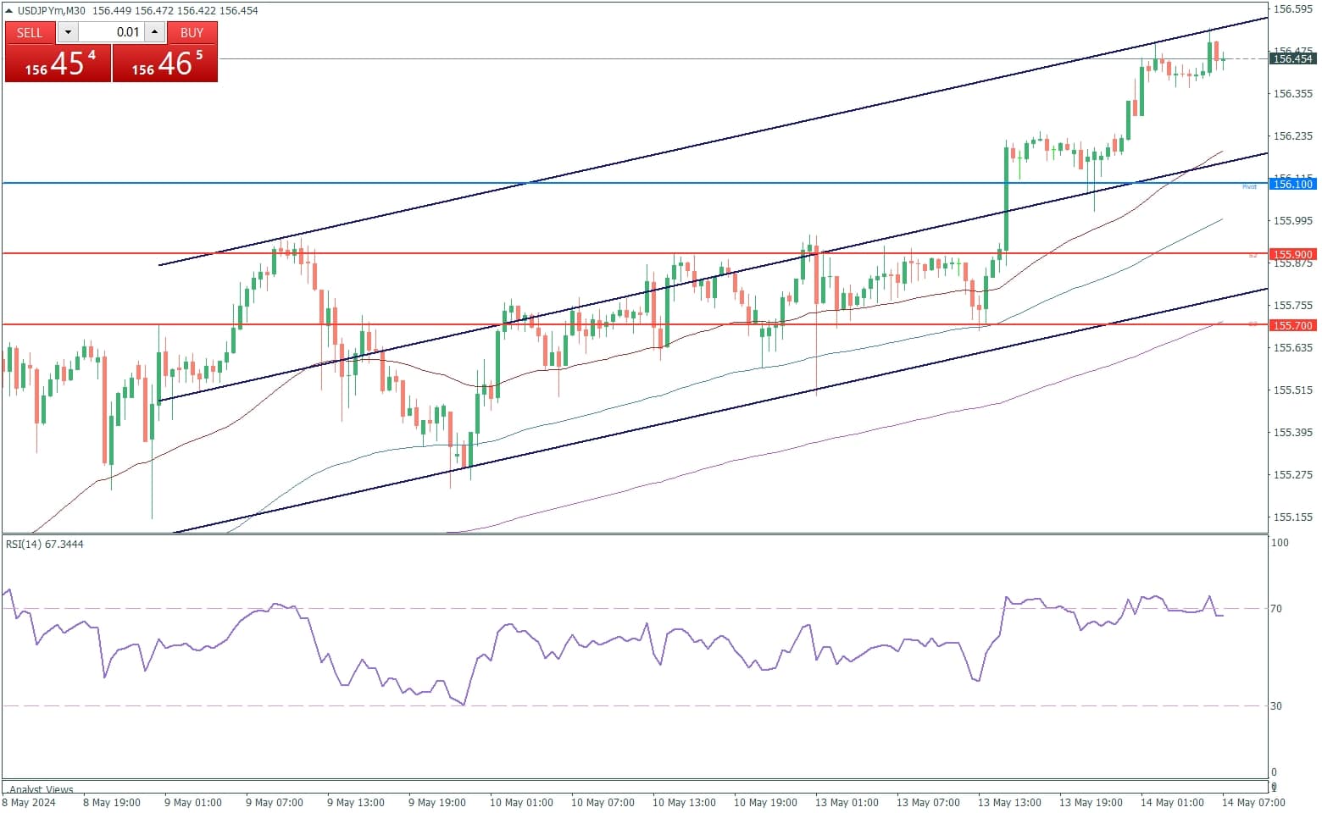Click the 155.275 price axis label
1322x813 pixels.
(1293, 475)
